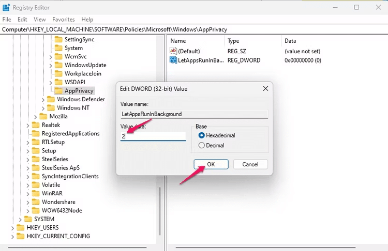Expand the Windows Defender key

point(43,100)
